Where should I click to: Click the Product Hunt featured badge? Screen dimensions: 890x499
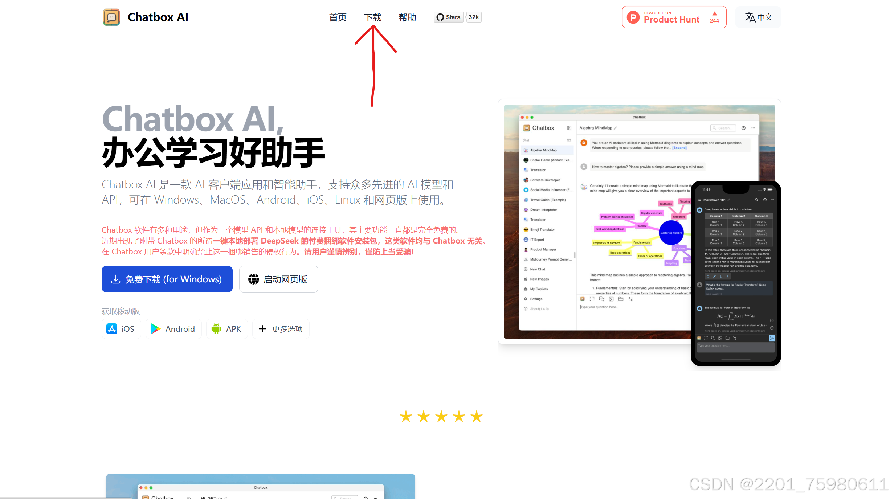coord(671,17)
